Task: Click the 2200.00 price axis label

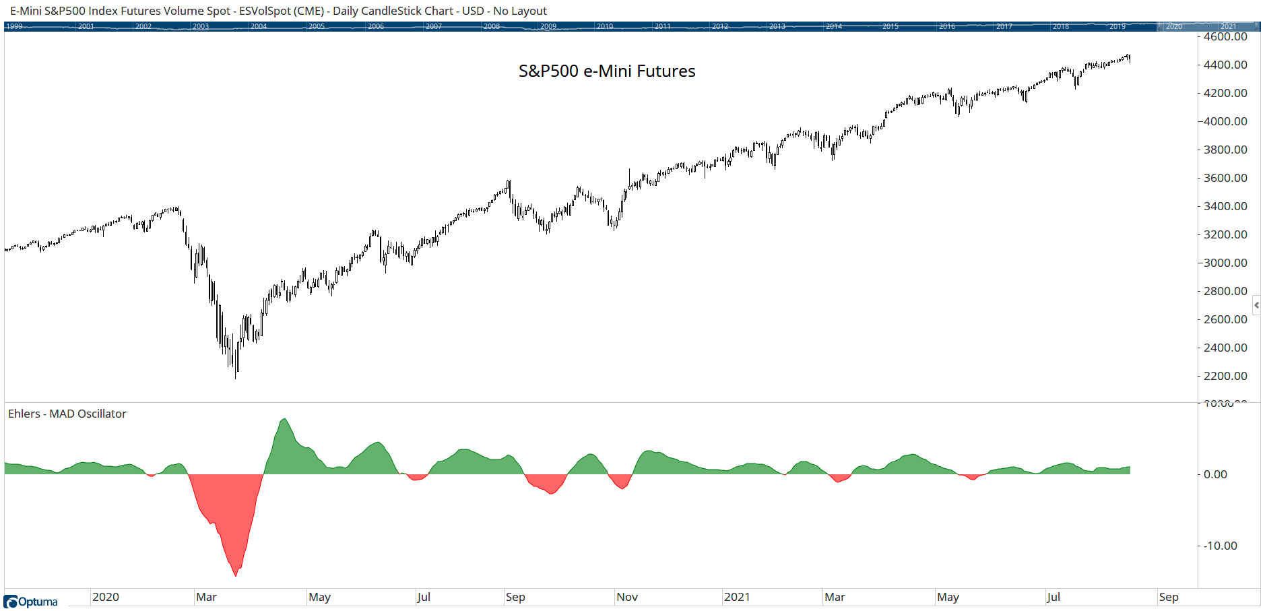Action: pos(1225,376)
